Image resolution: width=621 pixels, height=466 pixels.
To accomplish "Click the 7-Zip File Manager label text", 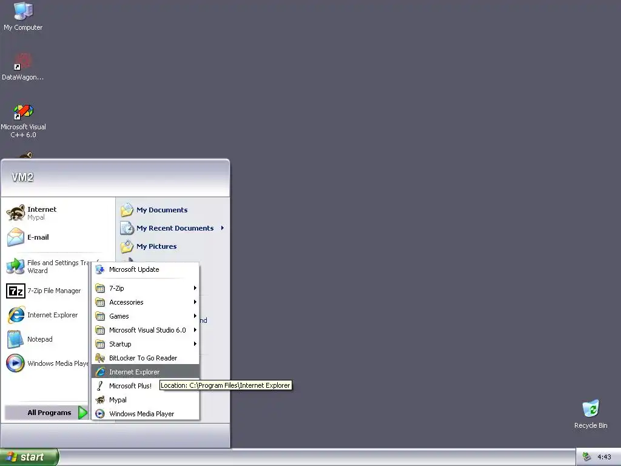I will click(x=54, y=291).
